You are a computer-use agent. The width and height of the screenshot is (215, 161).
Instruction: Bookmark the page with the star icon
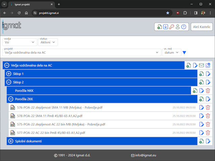pos(168,13)
